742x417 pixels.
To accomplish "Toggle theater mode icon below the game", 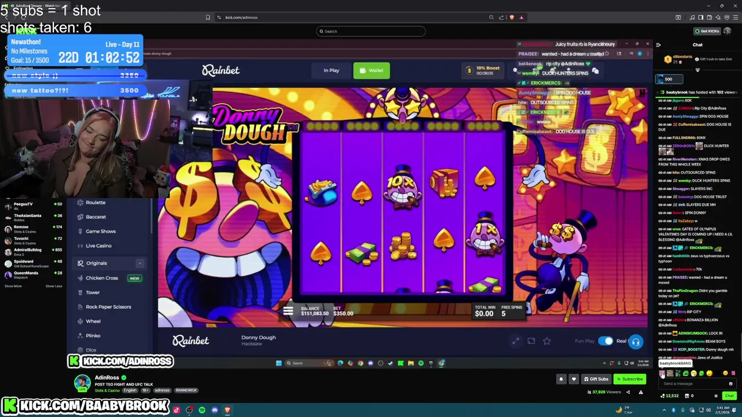I will (x=531, y=341).
